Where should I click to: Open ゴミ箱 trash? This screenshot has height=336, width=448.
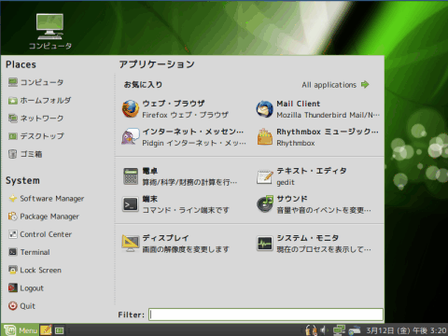point(25,154)
